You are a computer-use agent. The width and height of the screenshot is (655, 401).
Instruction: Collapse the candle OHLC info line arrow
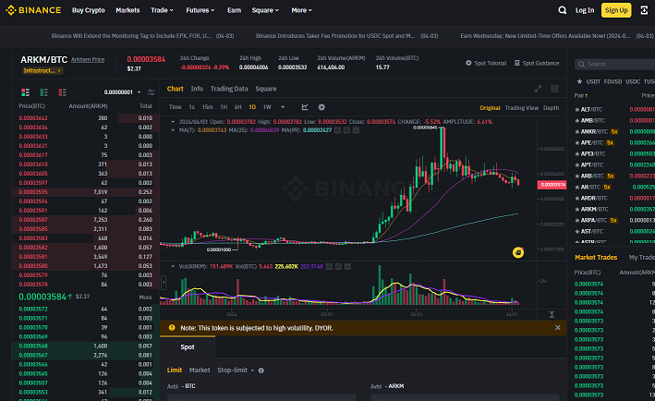173,122
